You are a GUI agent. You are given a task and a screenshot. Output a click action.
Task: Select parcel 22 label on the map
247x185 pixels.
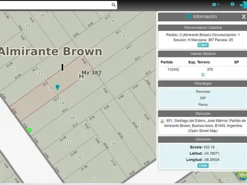15,69
